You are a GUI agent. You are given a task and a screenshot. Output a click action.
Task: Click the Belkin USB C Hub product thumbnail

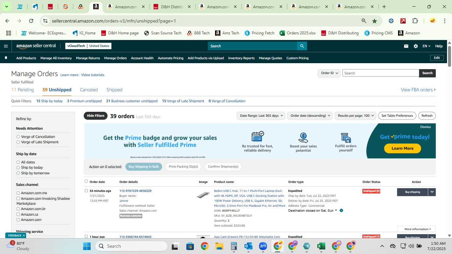(203, 195)
